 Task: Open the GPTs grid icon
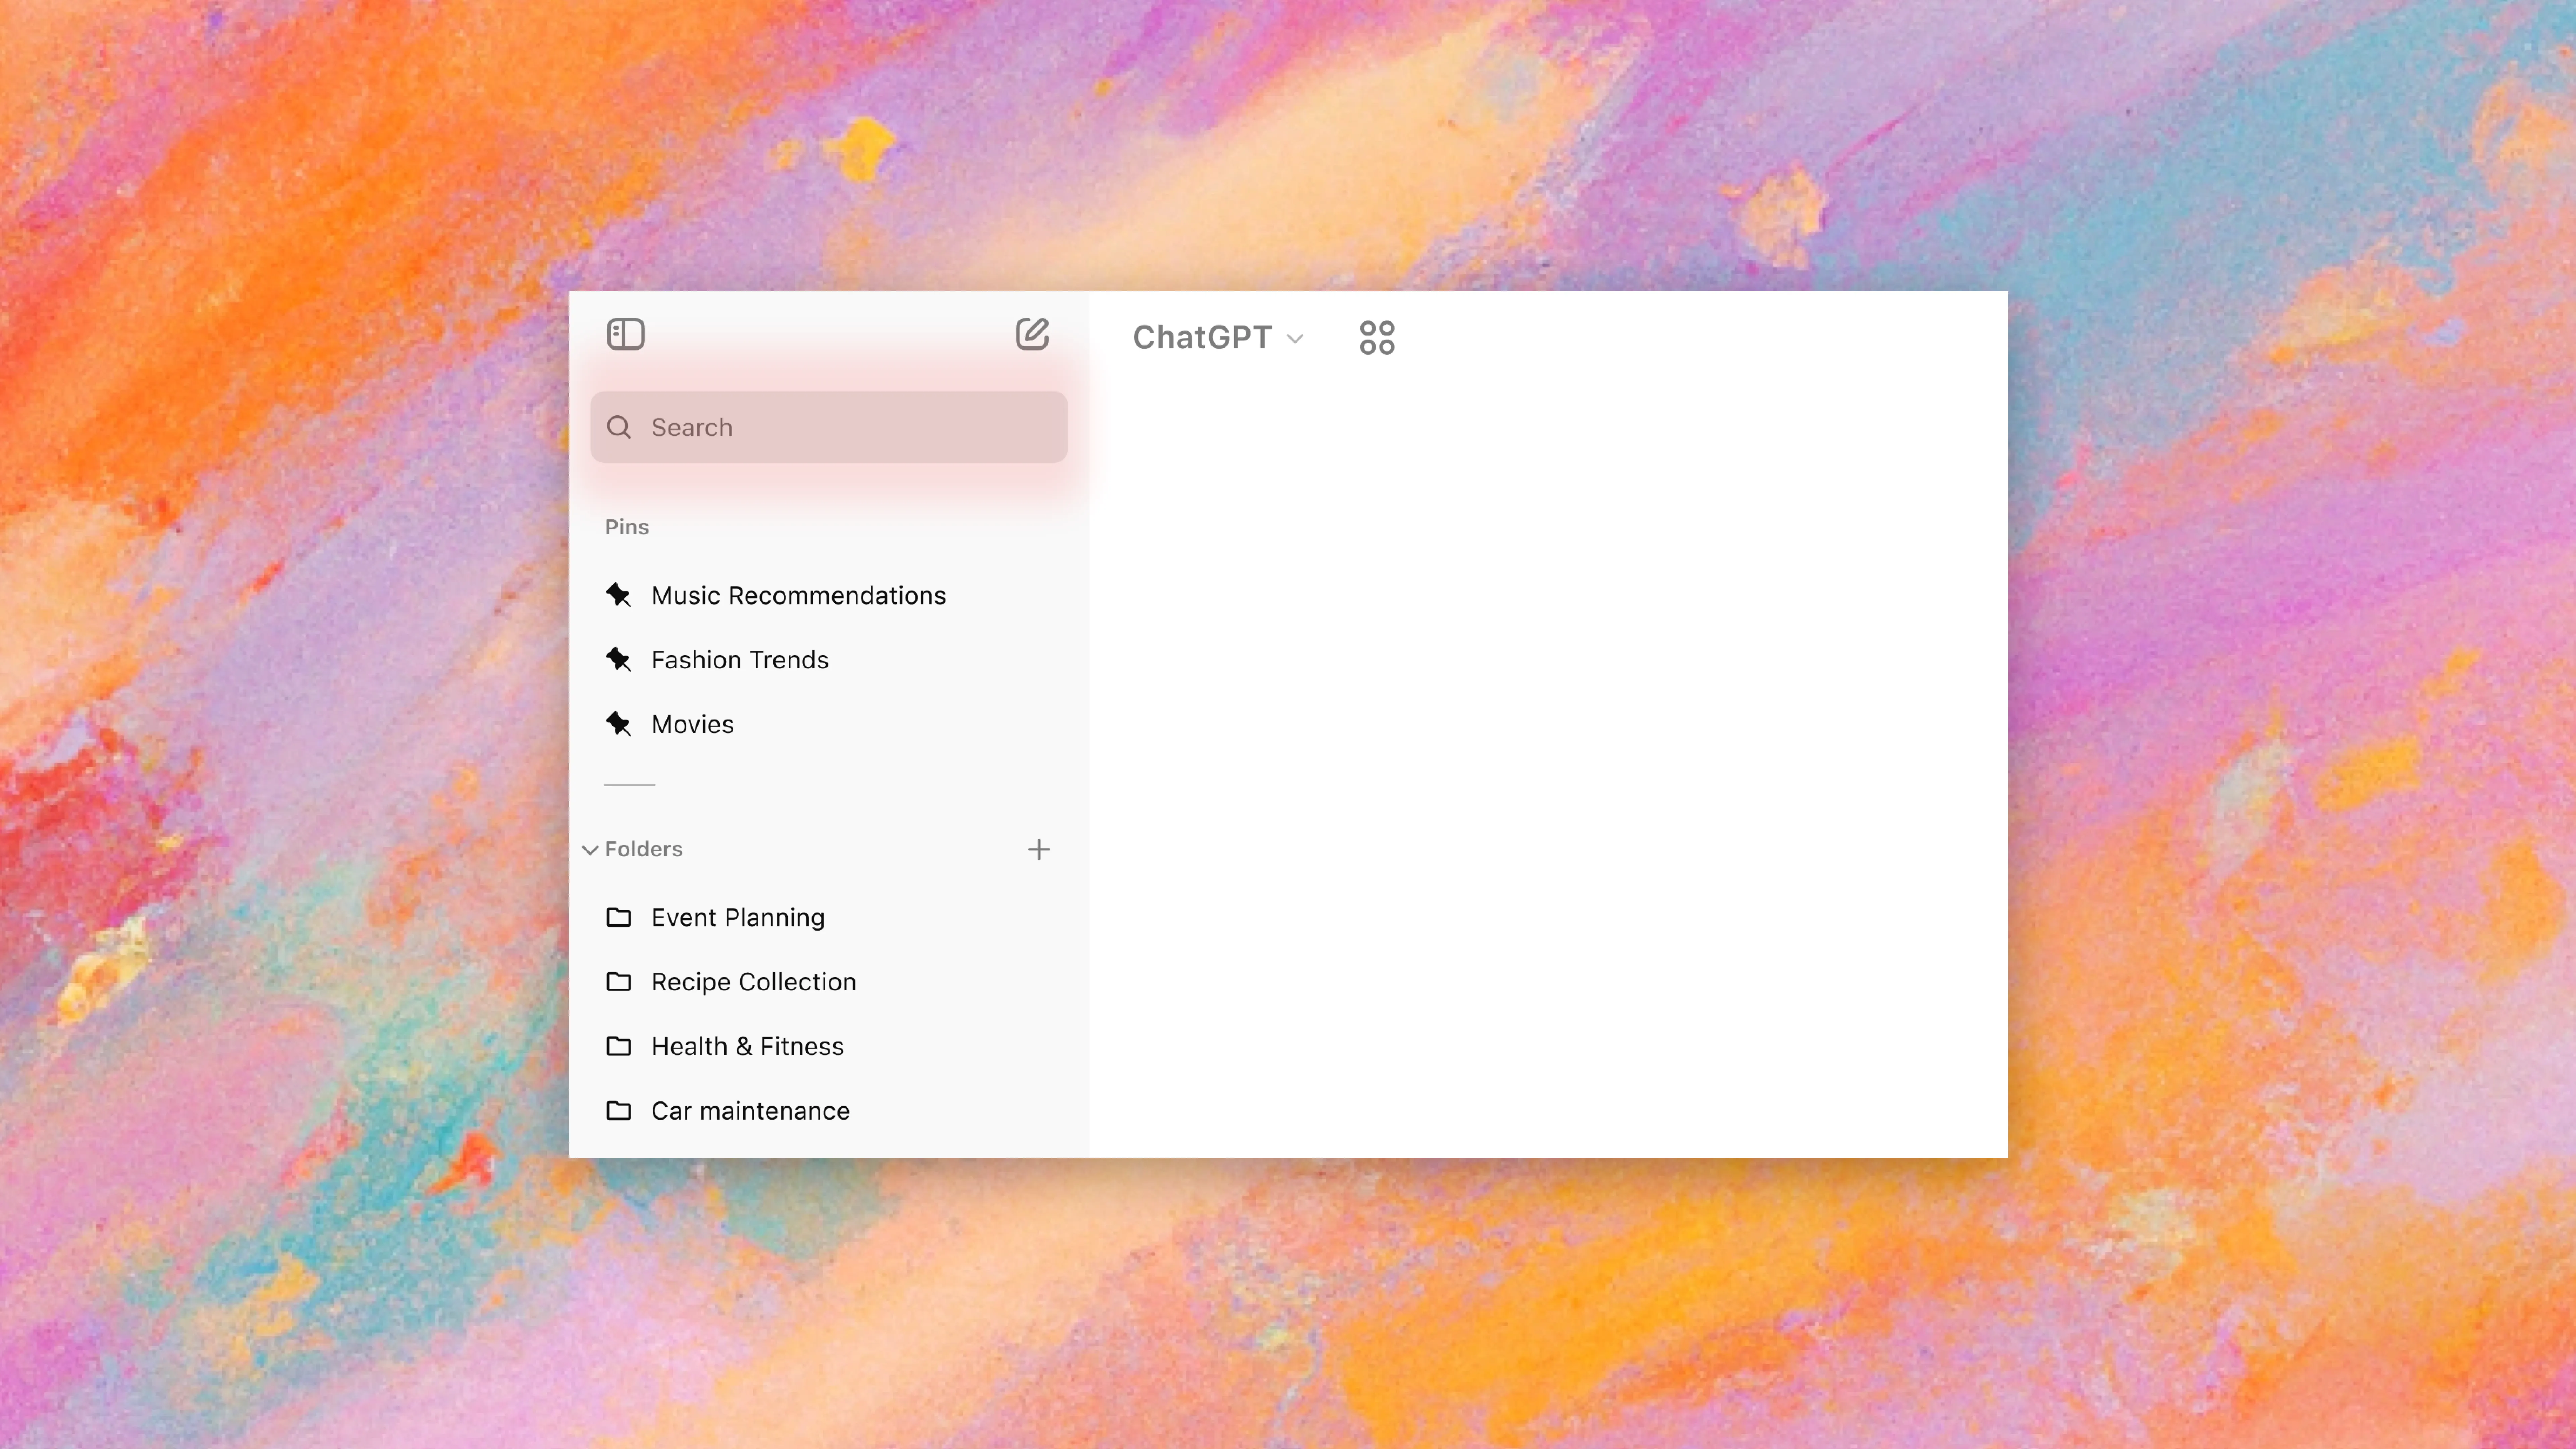pos(1377,338)
